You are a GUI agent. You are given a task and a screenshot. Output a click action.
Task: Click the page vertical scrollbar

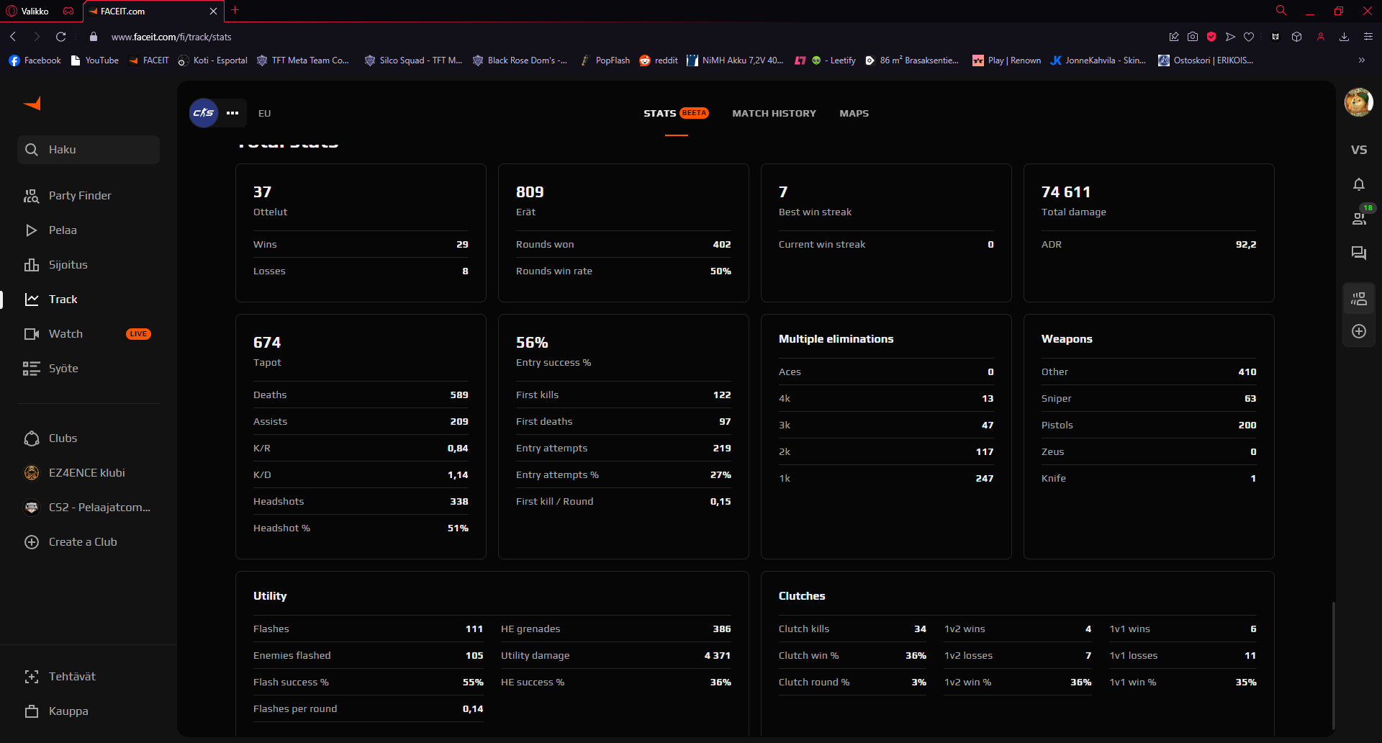pyautogui.click(x=1333, y=662)
